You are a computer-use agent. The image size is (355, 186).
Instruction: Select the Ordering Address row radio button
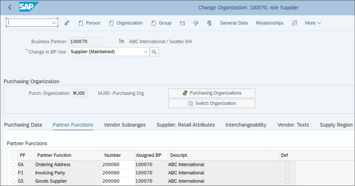coord(13,164)
